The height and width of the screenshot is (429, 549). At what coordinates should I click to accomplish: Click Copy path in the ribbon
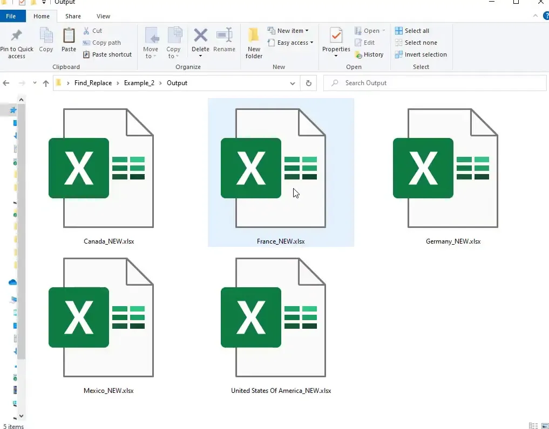[x=102, y=43]
